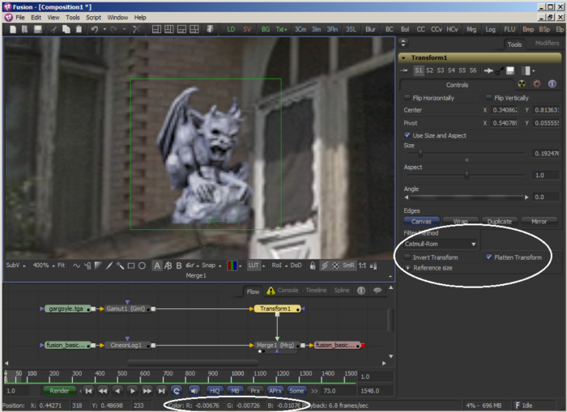Open the Tools menu

[73, 17]
